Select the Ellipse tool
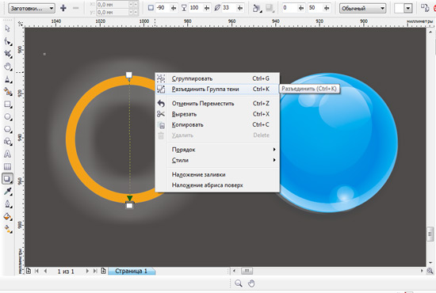The image size is (436, 293). click(7, 117)
